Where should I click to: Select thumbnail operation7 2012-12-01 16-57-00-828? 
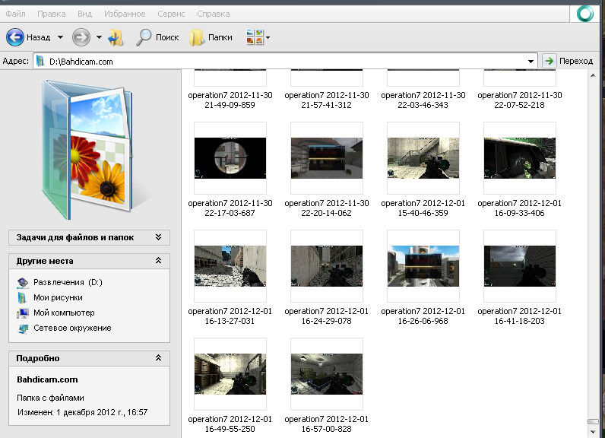326,374
